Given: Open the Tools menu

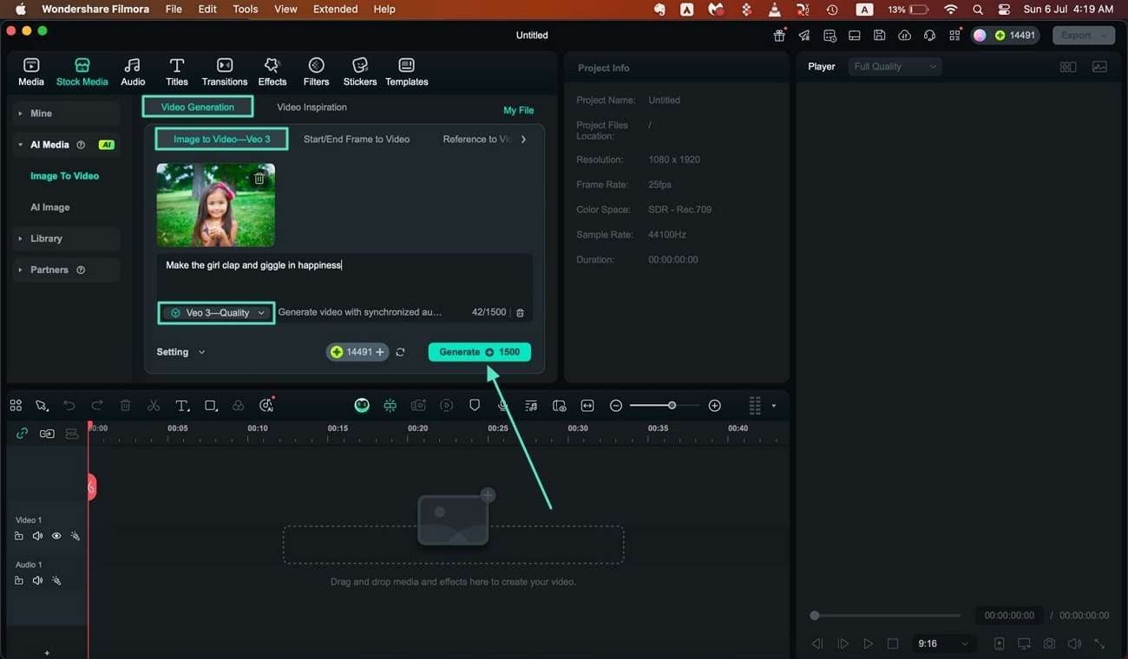Looking at the screenshot, I should click(246, 10).
